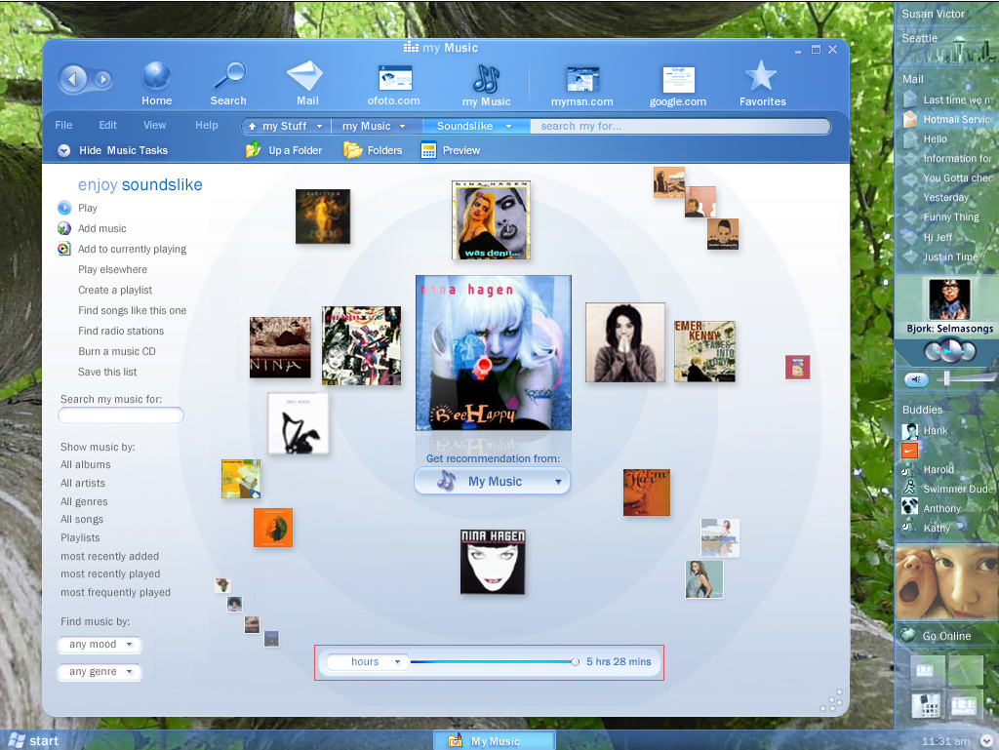
Task: Click Anthony's buddy avatar icon
Action: 910,507
